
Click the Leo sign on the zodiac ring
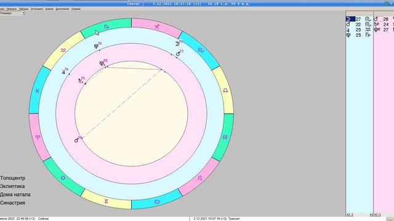(x=200, y=178)
